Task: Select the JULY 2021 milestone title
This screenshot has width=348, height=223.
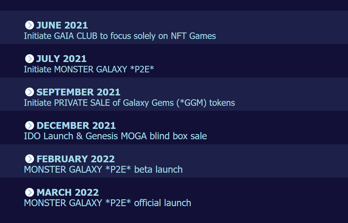Action: (x=61, y=59)
